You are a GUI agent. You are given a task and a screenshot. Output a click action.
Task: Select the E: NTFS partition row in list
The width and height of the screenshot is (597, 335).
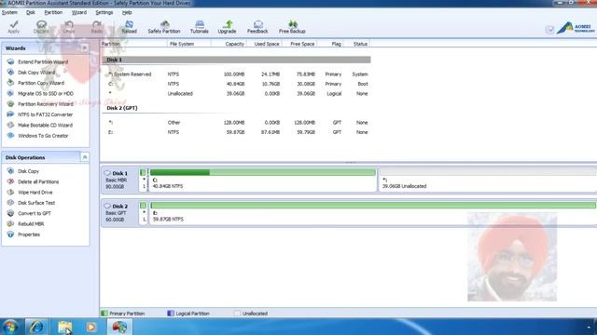[236, 132]
